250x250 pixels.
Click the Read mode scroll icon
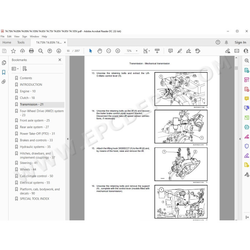click(x=157, y=51)
